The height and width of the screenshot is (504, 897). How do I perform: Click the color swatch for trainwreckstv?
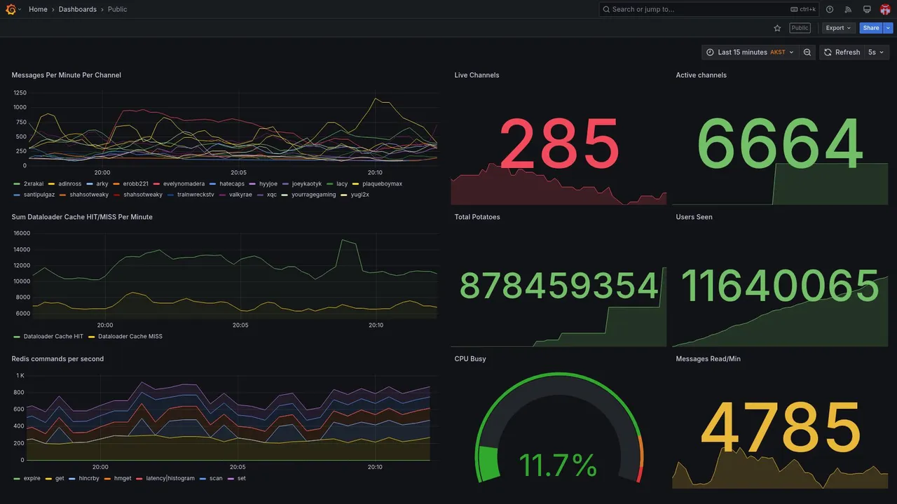coord(171,195)
